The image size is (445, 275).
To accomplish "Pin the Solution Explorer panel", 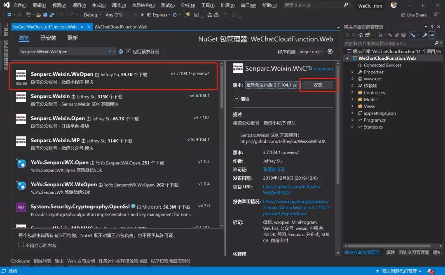I will (x=432, y=27).
